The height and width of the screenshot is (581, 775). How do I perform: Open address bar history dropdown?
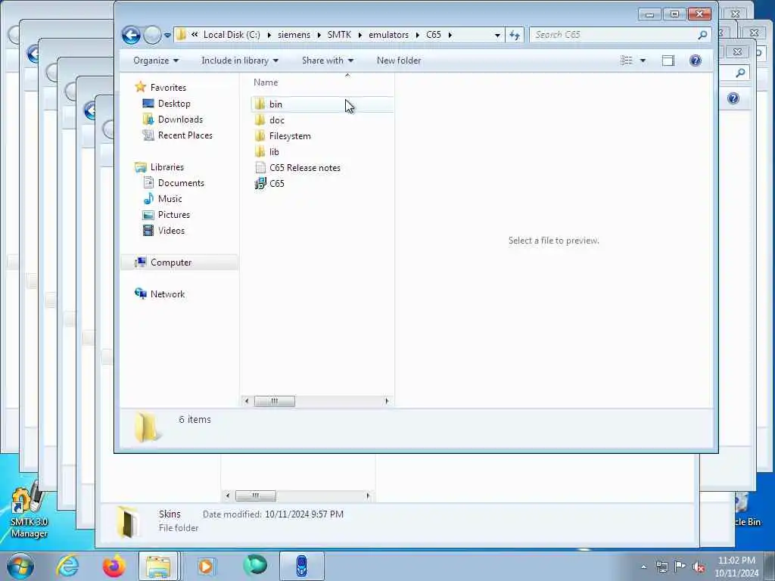pyautogui.click(x=497, y=35)
